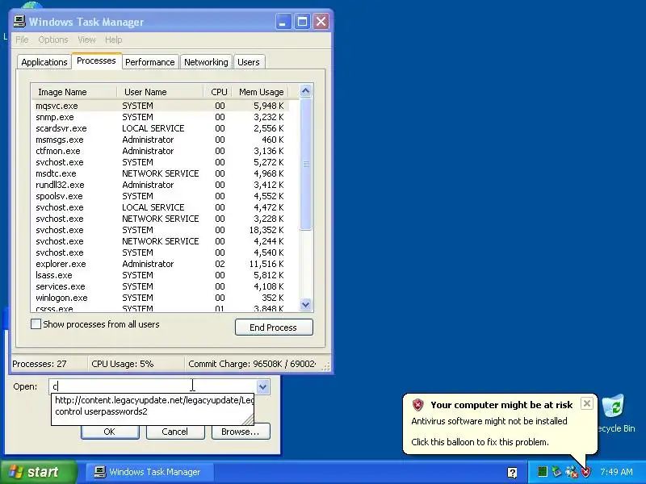
Task: Click the process list scrollbar thumb
Action: point(305,165)
